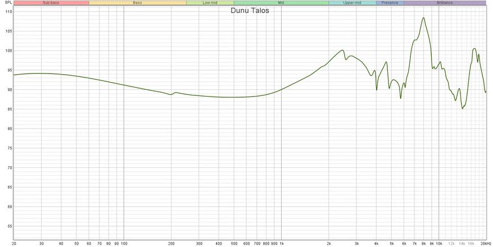
Task: Select the 4k frequency axis label
Action: [x=376, y=244]
